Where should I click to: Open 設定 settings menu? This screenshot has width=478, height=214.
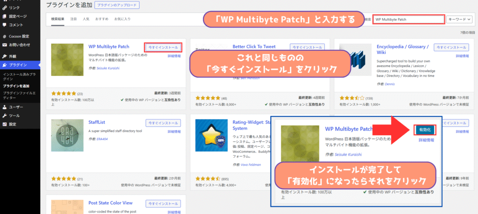click(x=13, y=124)
